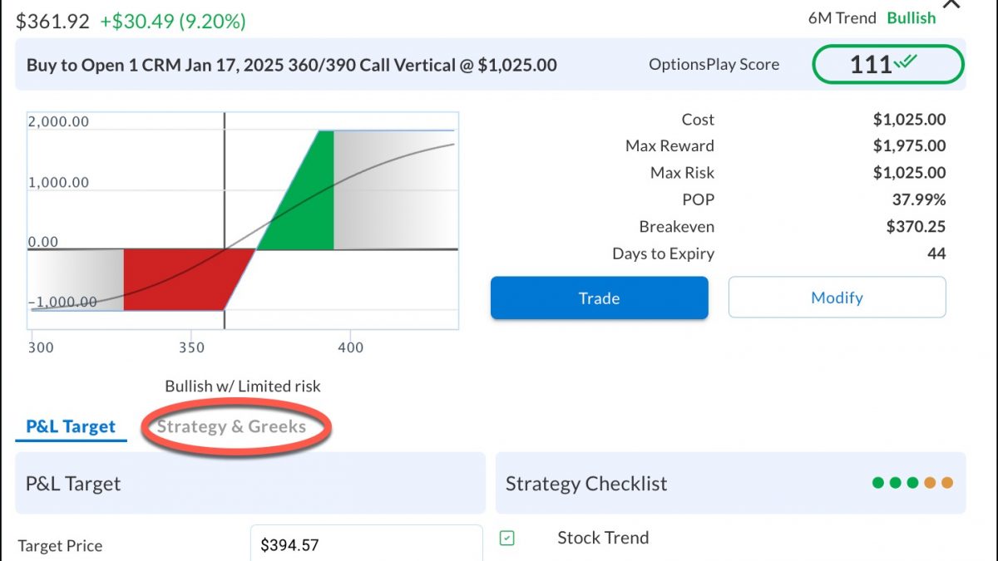Click the double checkmark icon beside 111
998x561 pixels.
click(905, 62)
